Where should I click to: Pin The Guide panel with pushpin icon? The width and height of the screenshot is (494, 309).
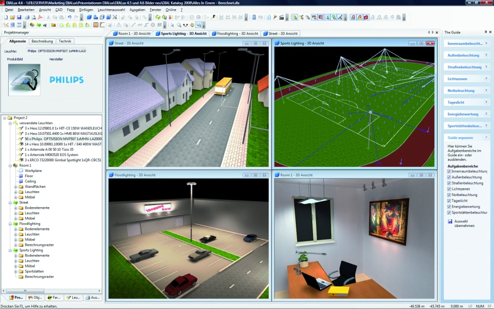pyautogui.click(x=485, y=32)
